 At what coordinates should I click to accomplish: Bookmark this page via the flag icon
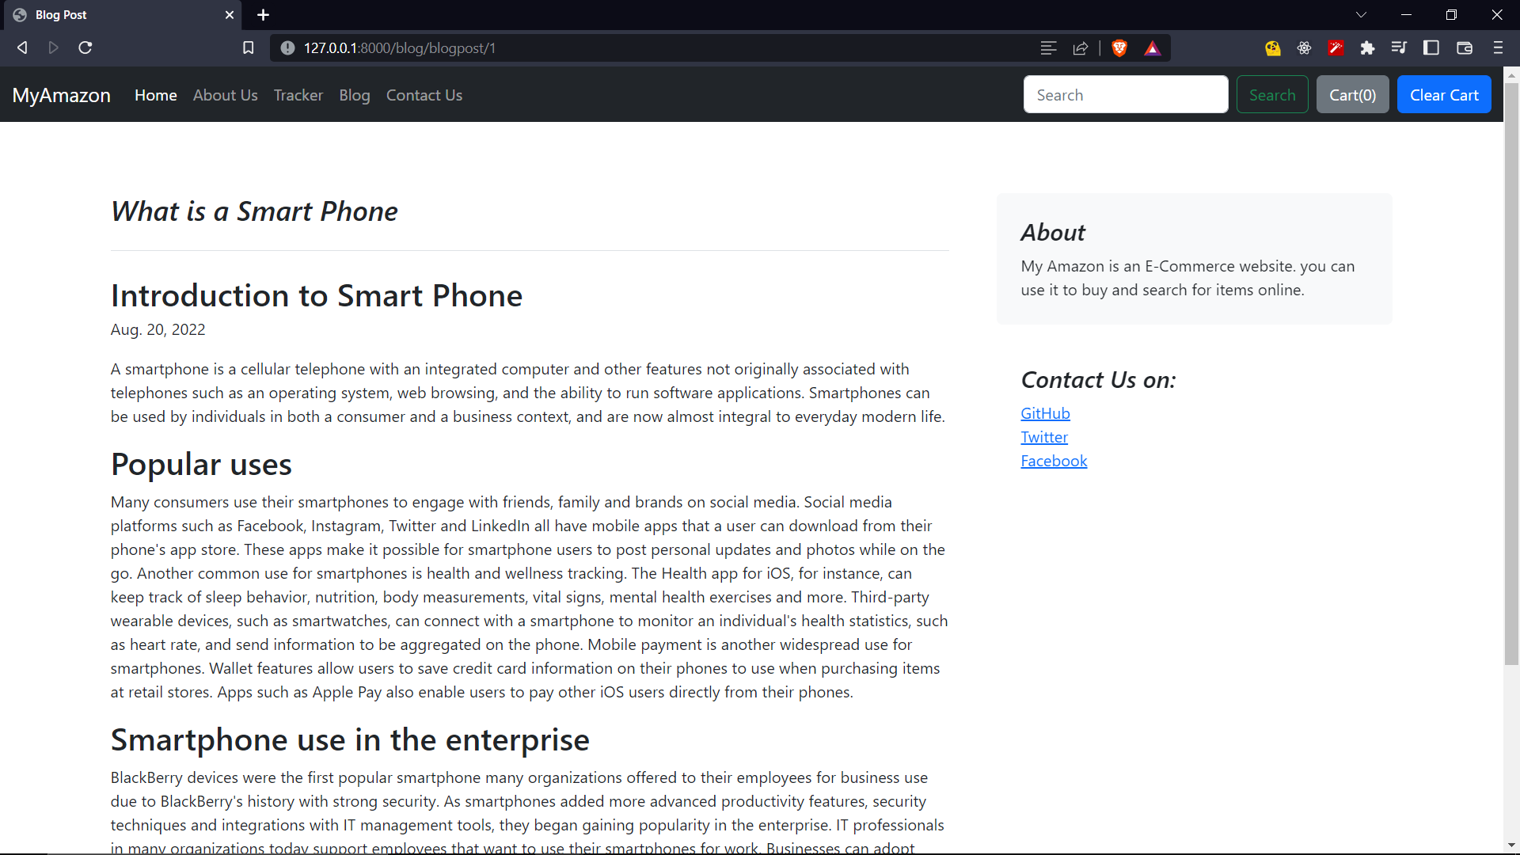click(x=248, y=47)
